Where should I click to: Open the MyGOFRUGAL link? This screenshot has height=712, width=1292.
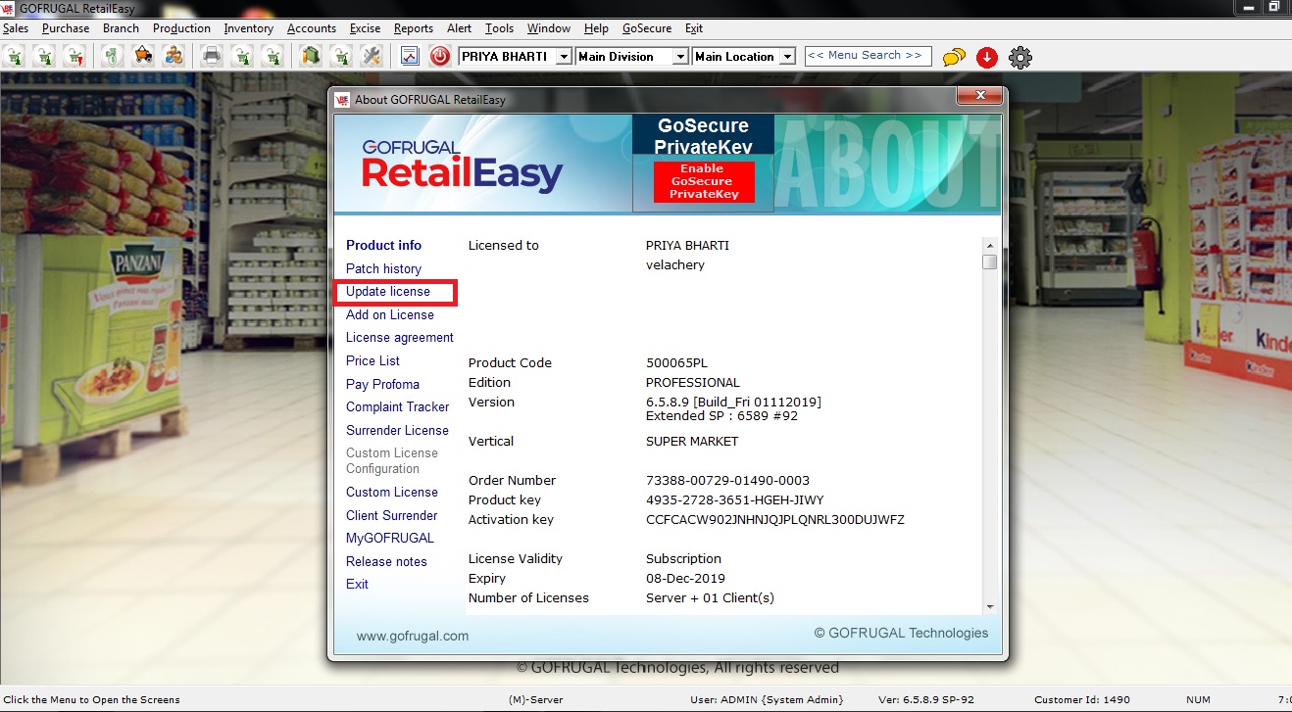(x=390, y=538)
